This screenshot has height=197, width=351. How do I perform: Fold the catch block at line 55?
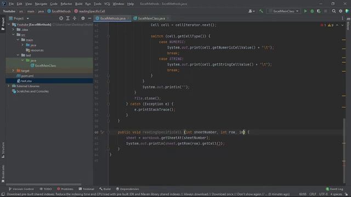[108, 104]
